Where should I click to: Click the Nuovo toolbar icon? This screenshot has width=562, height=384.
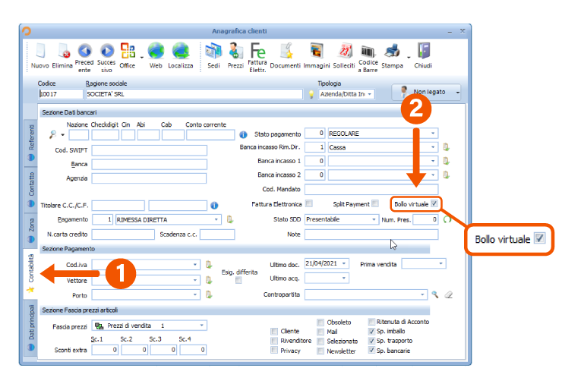[39, 51]
